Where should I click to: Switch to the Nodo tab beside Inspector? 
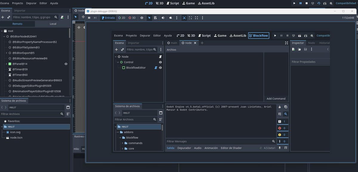click(x=311, y=43)
